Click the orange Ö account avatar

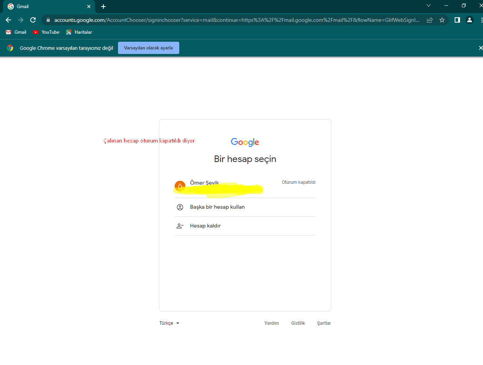click(x=180, y=186)
